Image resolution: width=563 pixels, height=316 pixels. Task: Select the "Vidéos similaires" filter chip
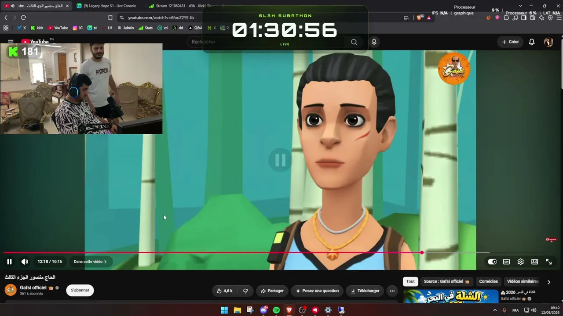click(x=523, y=281)
